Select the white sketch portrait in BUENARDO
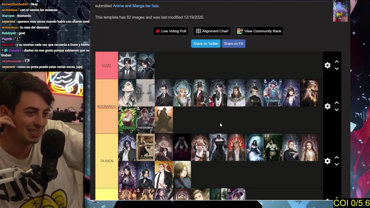This screenshot has width=370, height=208. point(127,93)
